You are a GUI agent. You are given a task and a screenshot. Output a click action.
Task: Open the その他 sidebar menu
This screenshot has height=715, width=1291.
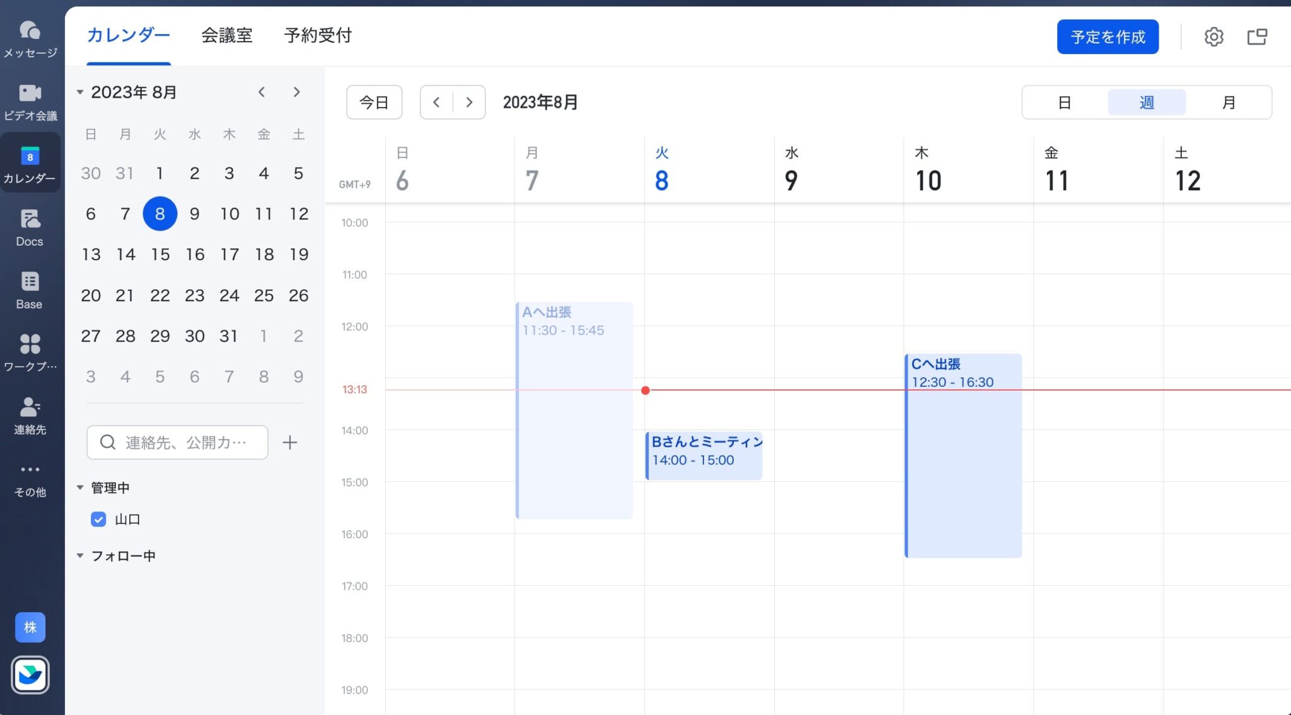click(30, 477)
